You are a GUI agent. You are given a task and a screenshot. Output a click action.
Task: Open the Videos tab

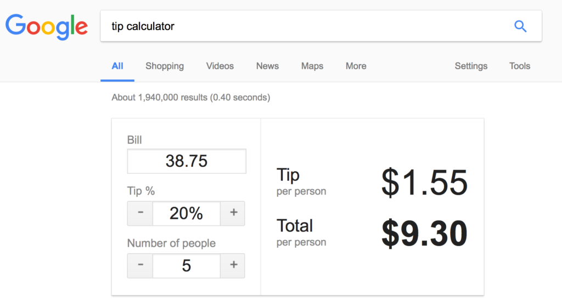click(x=220, y=66)
